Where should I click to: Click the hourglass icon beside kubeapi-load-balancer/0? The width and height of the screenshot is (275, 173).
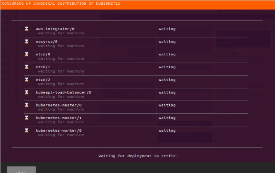point(27,92)
